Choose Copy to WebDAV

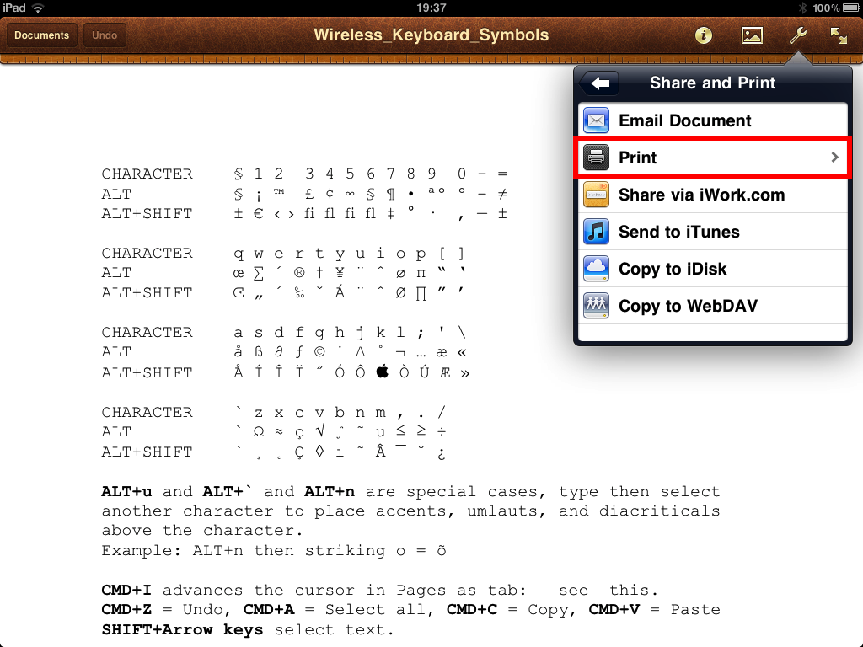point(688,306)
